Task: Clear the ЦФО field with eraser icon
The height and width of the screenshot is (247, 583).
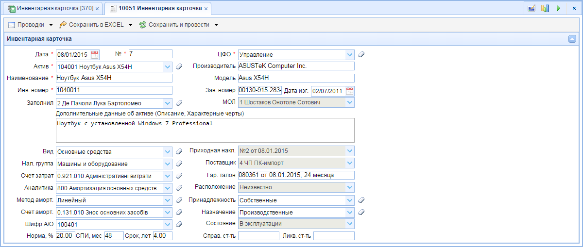Action: tap(361, 54)
